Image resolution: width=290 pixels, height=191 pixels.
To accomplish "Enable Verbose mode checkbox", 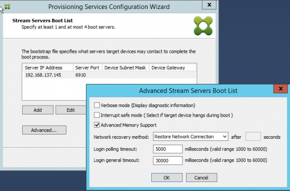I will pos(96,106).
